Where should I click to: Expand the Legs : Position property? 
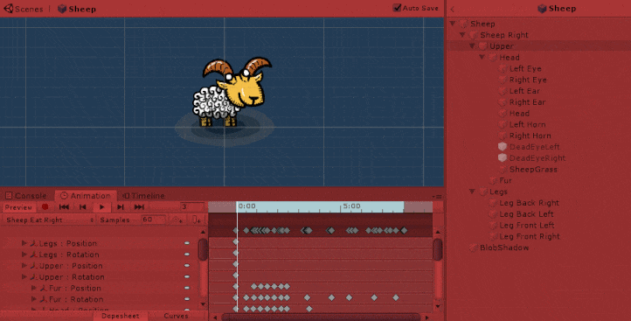tap(24, 243)
